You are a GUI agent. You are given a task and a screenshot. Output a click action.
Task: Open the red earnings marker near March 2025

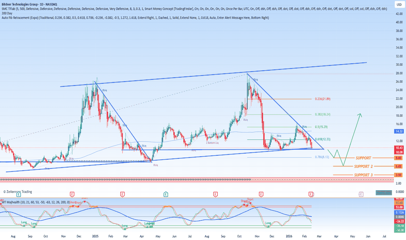point(122,194)
